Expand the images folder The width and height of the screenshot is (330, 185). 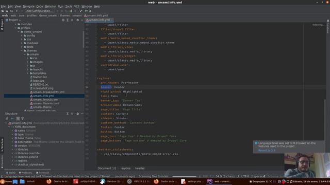27,62
